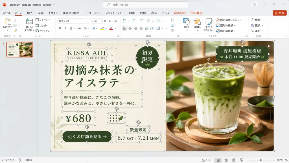Open the Layout (レイアウト) dropdown
Image resolution: width=289 pixels, height=163 pixels.
(x=43, y=20)
